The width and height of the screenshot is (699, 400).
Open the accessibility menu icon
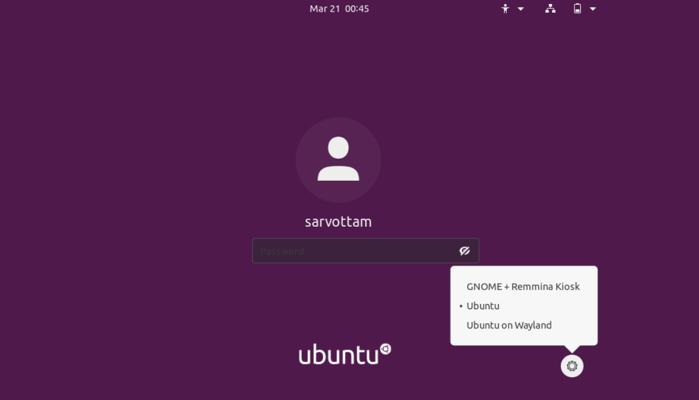coord(506,9)
